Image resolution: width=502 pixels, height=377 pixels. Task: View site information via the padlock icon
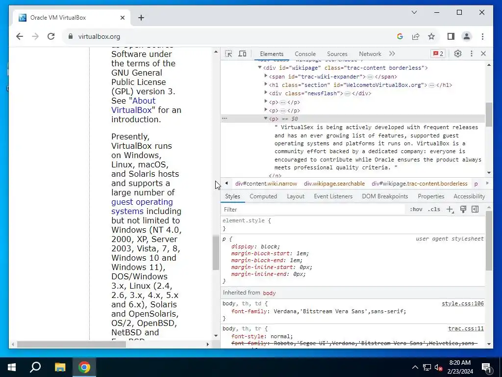[x=71, y=36]
